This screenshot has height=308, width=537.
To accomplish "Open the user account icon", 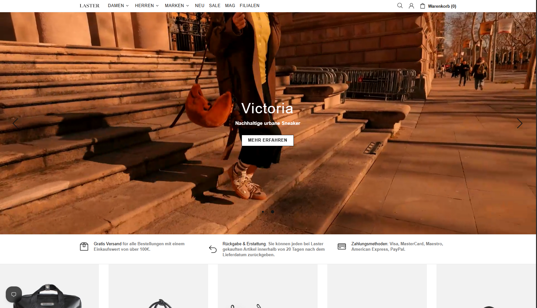I will pos(411,6).
